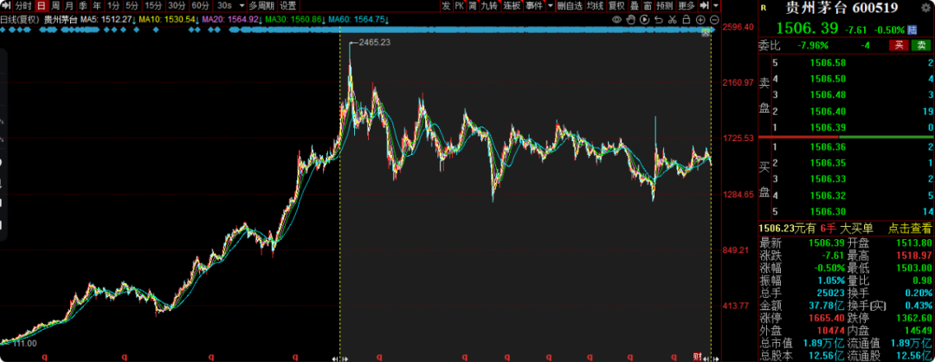The width and height of the screenshot is (935, 362).
Task: Toggle the 九转 indicator
Action: pyautogui.click(x=489, y=6)
